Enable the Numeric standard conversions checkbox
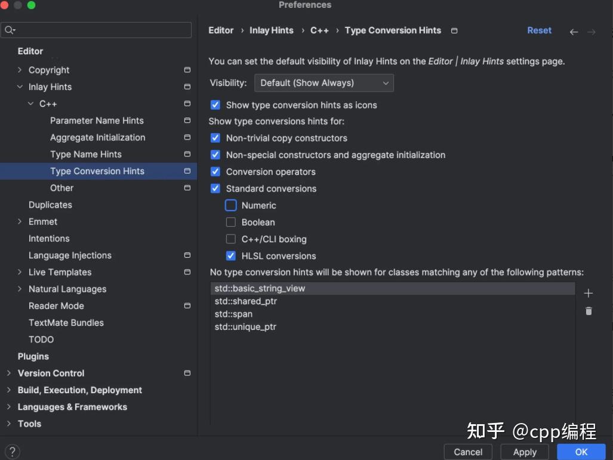 [231, 205]
